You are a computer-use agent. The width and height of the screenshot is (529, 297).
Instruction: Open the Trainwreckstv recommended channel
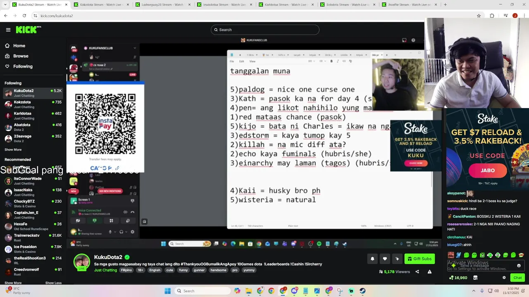33,238
